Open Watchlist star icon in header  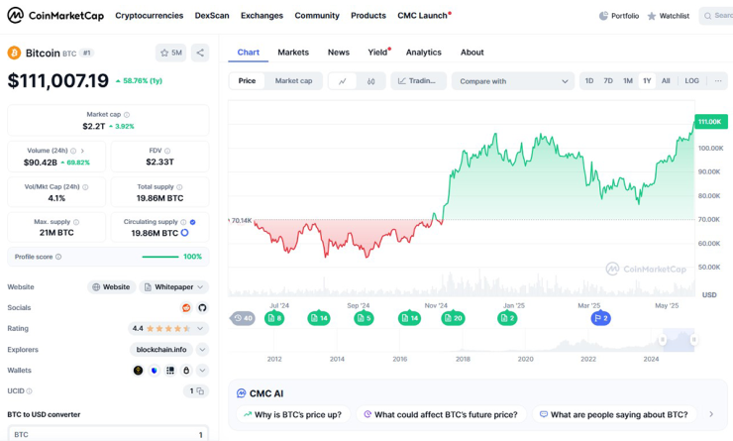tap(652, 16)
